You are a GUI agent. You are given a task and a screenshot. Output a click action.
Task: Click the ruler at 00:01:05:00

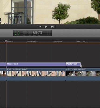(82, 42)
